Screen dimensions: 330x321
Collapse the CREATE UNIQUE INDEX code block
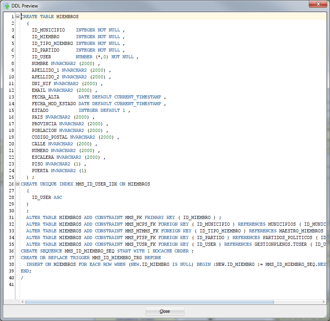(17, 184)
